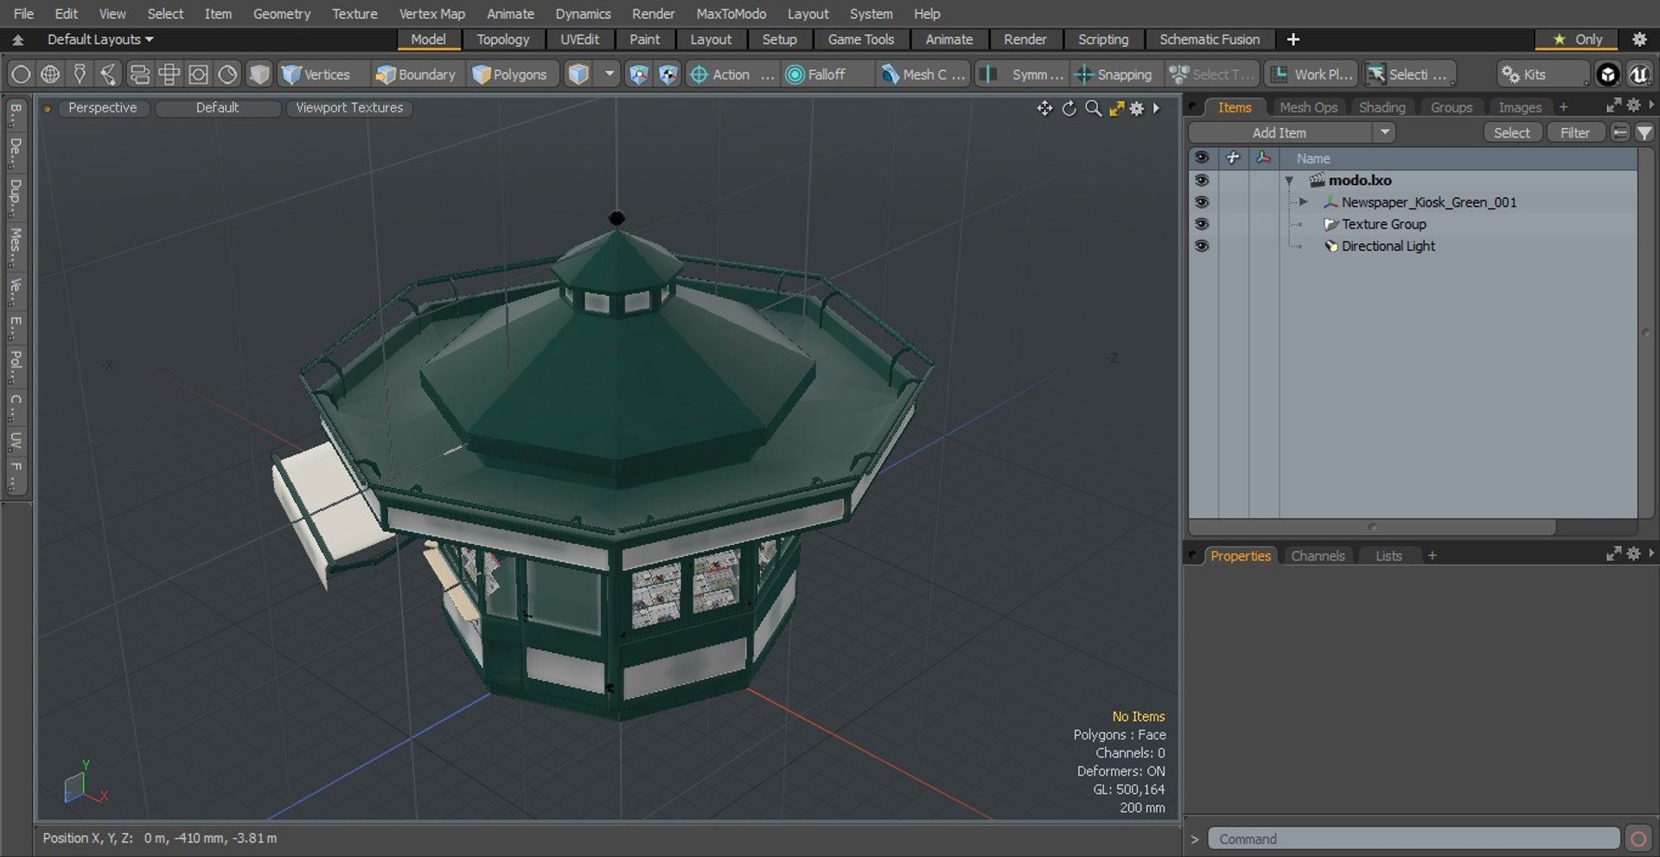
Task: Open the Perspective view type dropdown
Action: tap(103, 108)
